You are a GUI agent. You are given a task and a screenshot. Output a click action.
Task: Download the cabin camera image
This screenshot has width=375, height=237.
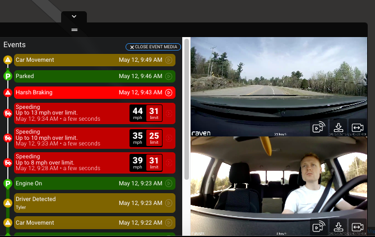[338, 227]
